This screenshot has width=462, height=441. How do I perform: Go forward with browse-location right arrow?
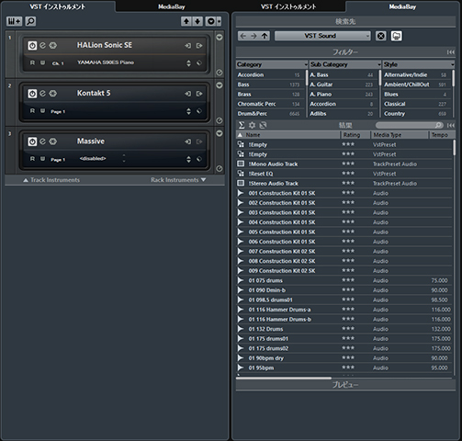[254, 36]
